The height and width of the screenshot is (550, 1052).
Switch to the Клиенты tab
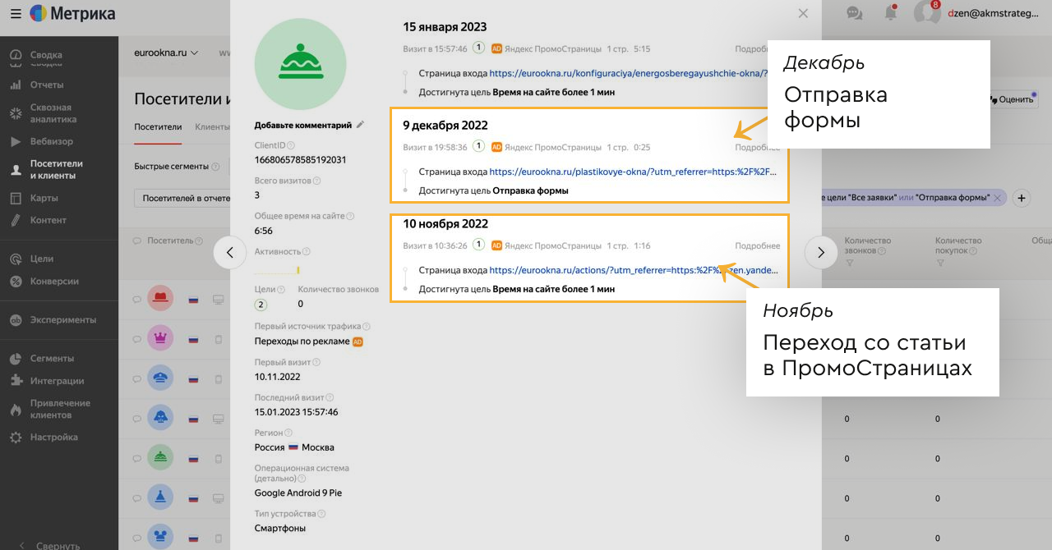pos(212,127)
